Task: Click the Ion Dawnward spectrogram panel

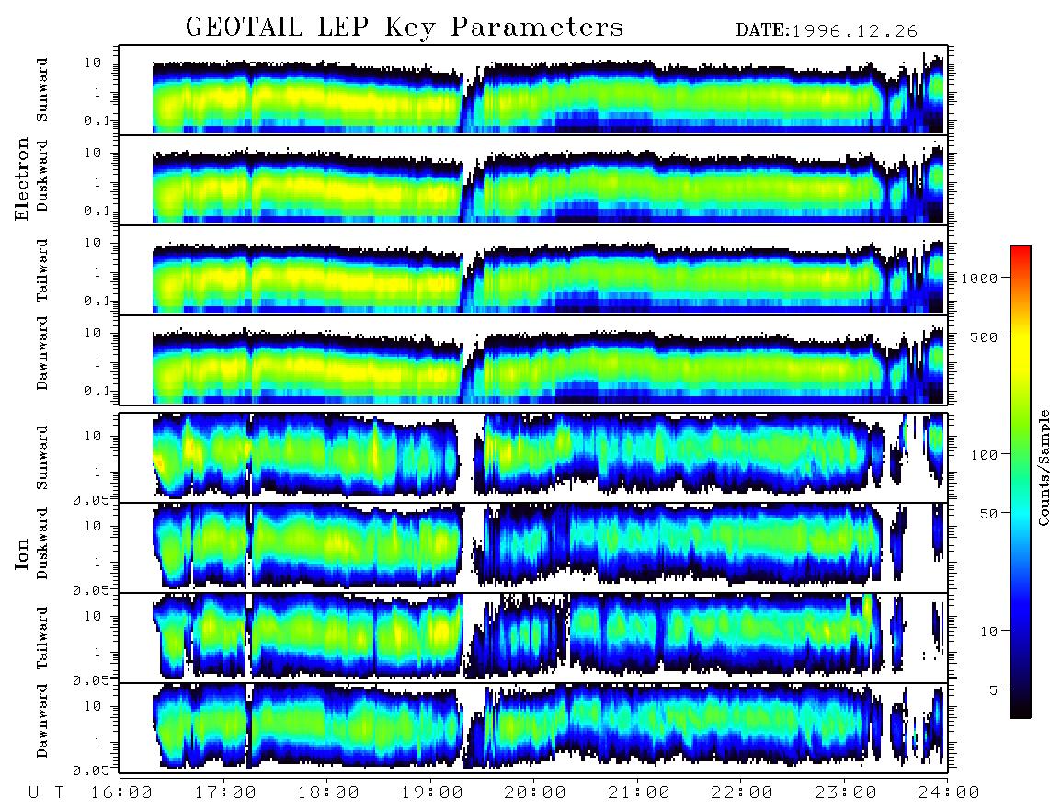Action: [x=533, y=728]
